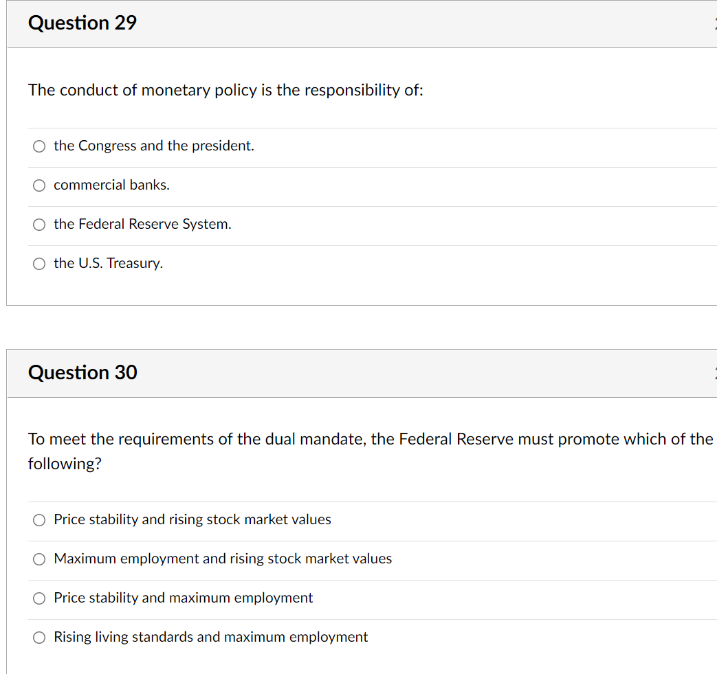Select "Rising living standards and maximum employment"

tap(39, 637)
